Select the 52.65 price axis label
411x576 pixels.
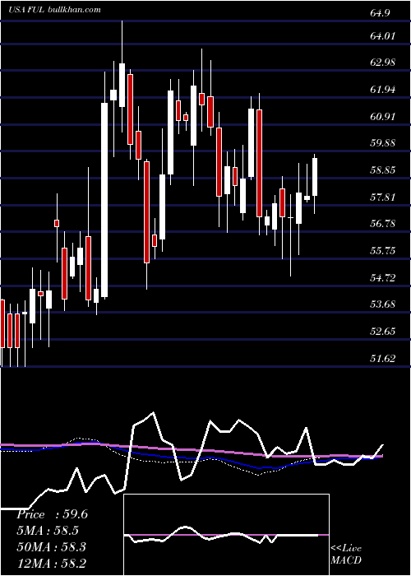(383, 332)
